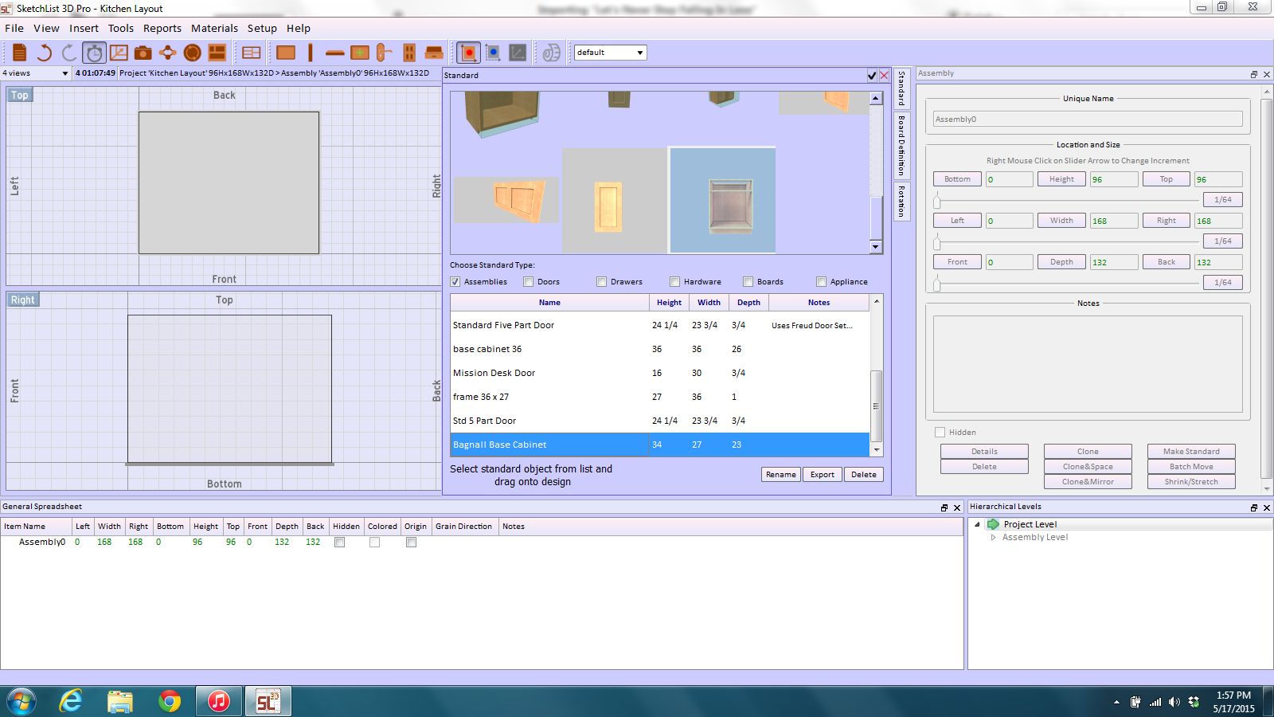Open the 1/64 increment box under Left
Image resolution: width=1274 pixels, height=717 pixels.
click(1222, 241)
